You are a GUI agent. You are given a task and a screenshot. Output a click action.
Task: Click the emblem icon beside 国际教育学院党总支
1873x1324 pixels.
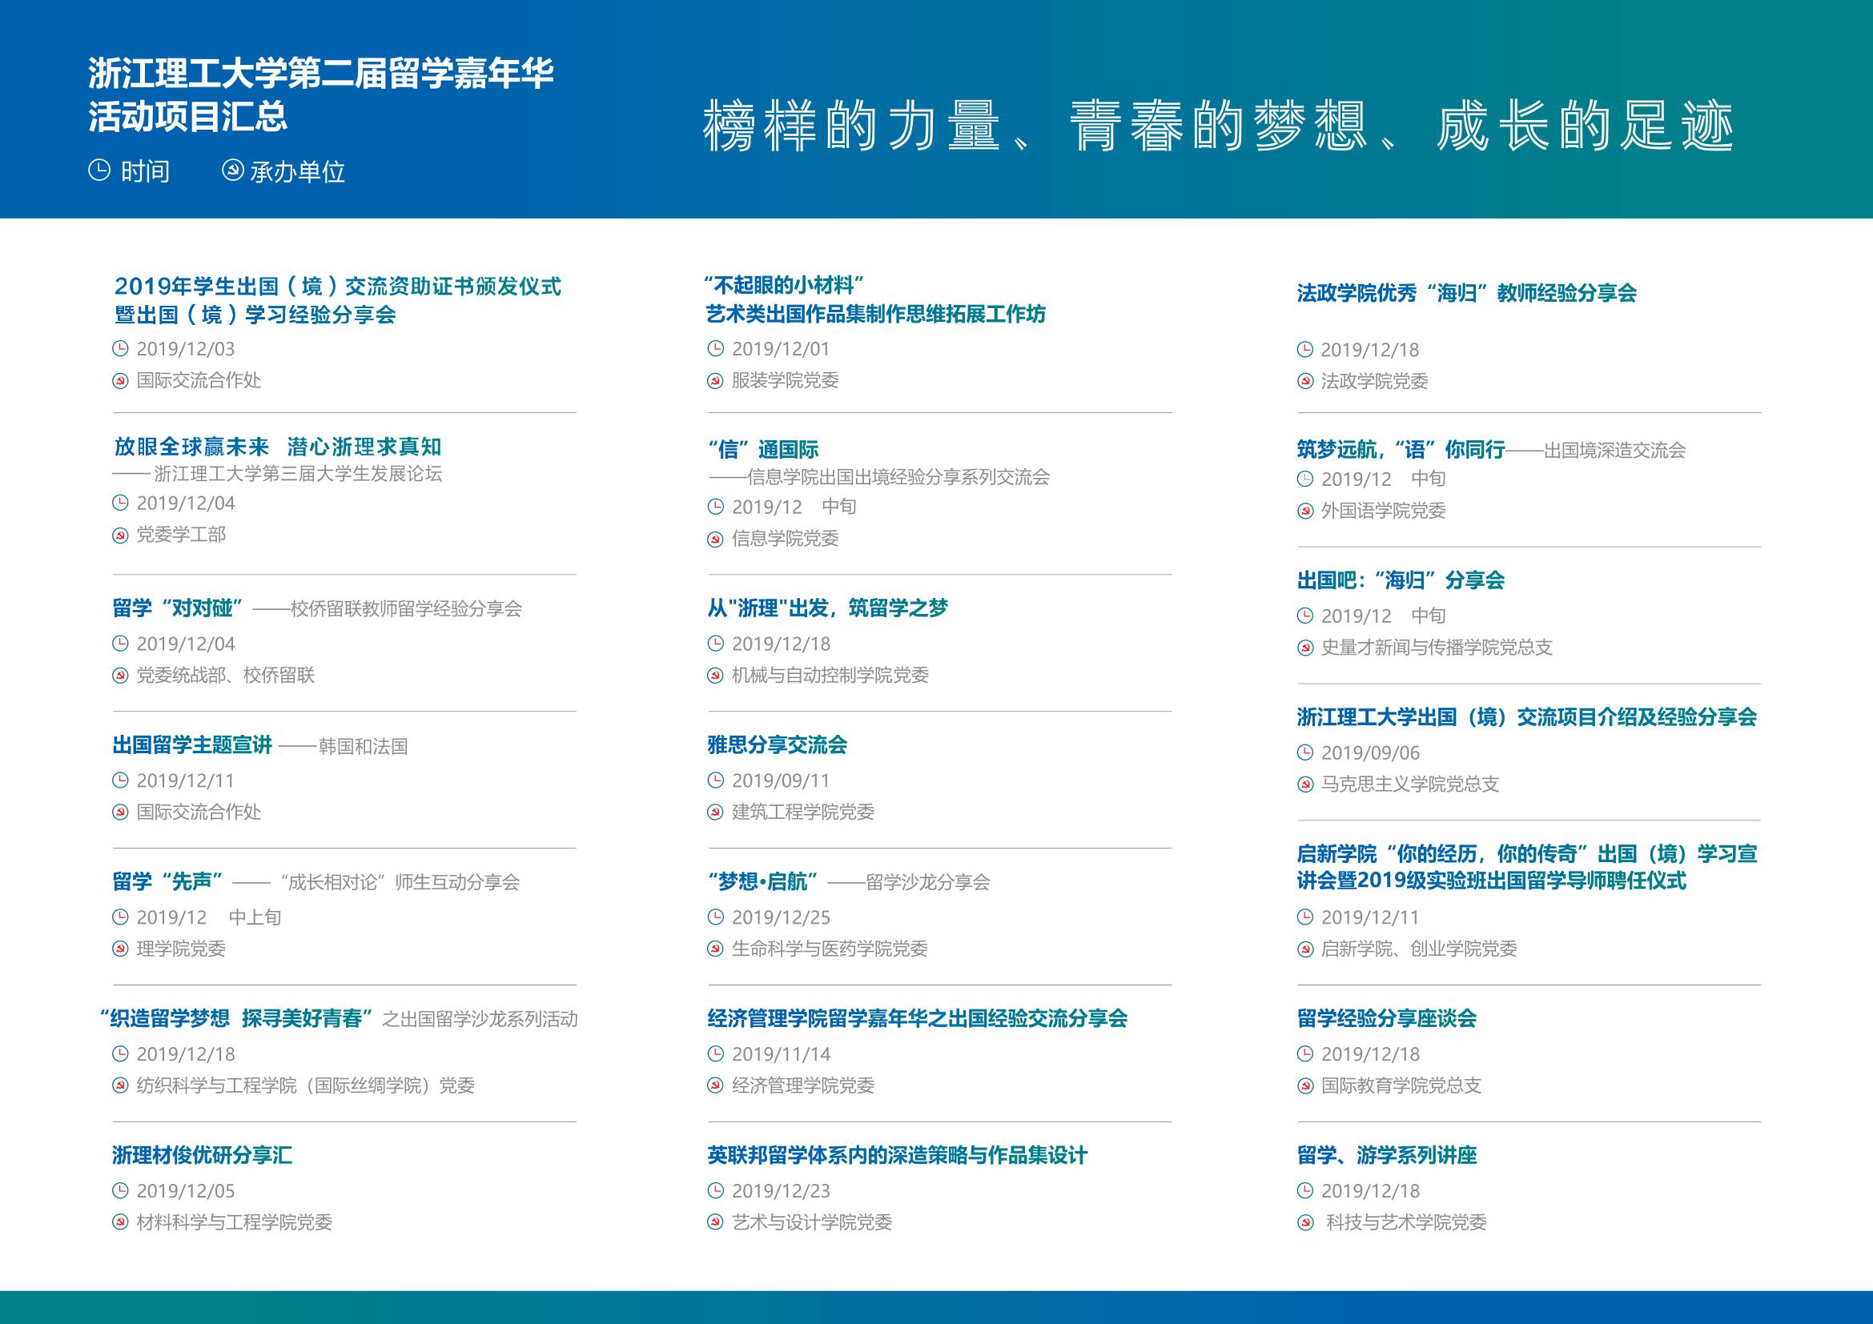(1305, 1086)
